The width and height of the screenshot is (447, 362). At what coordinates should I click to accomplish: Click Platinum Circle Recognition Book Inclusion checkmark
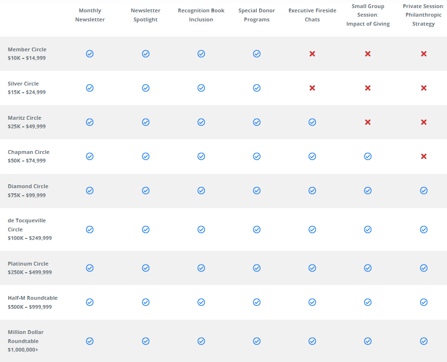point(201,268)
